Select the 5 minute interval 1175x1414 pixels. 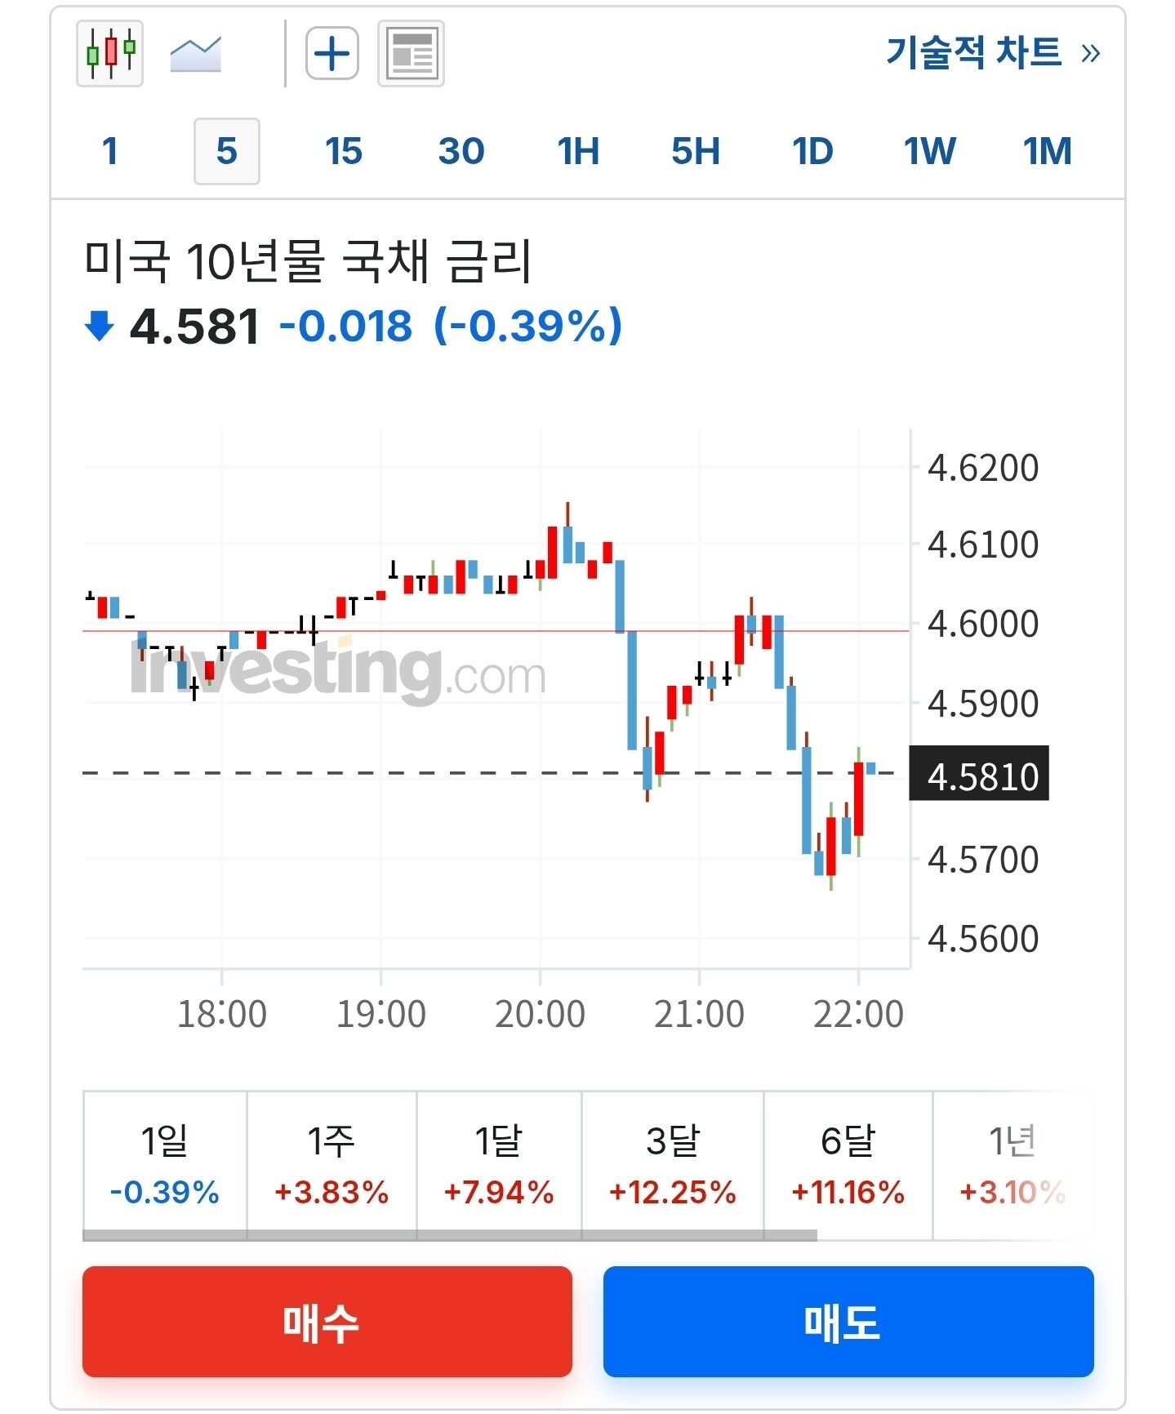tap(227, 151)
